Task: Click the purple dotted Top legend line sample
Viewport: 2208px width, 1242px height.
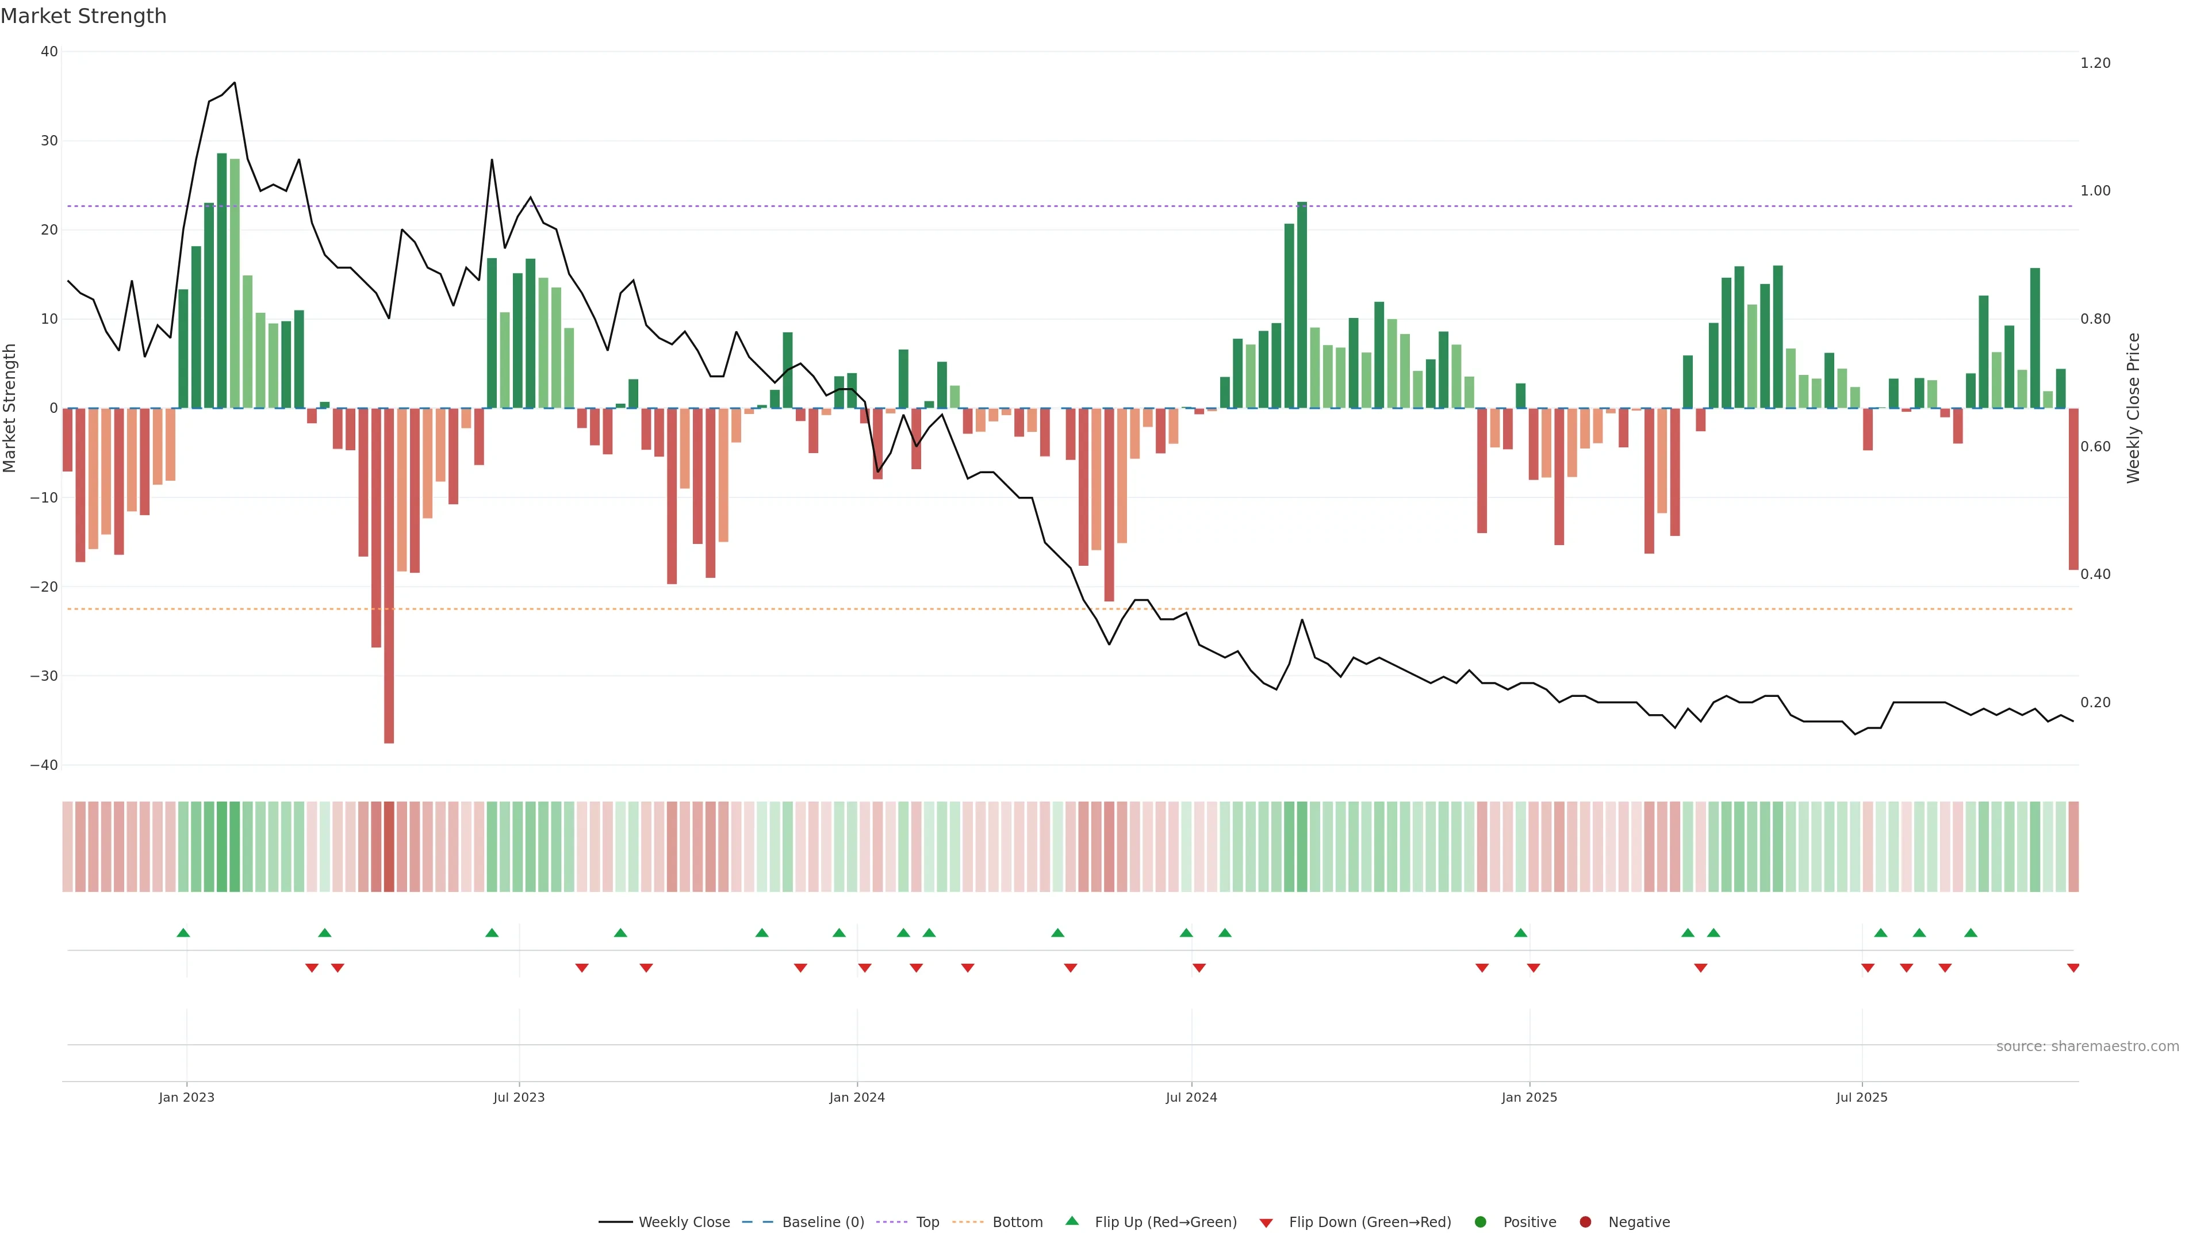Action: pyautogui.click(x=893, y=1222)
